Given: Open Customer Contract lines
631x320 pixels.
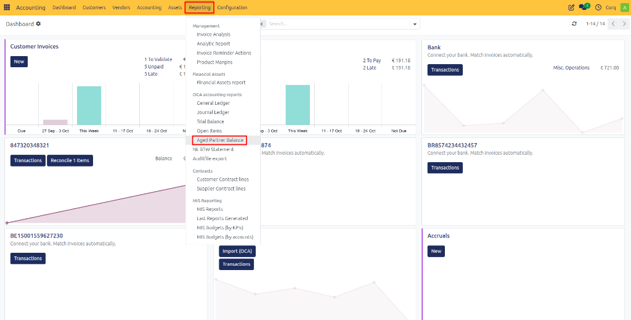Looking at the screenshot, I should [223, 179].
